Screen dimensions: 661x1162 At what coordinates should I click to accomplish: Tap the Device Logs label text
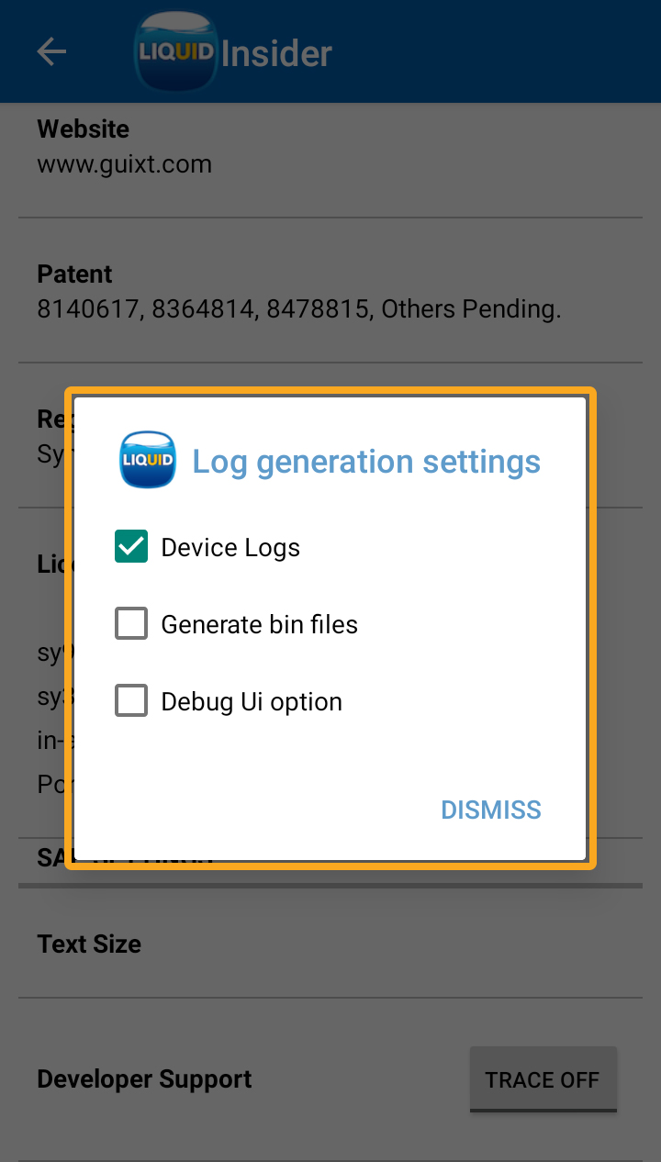(x=230, y=548)
